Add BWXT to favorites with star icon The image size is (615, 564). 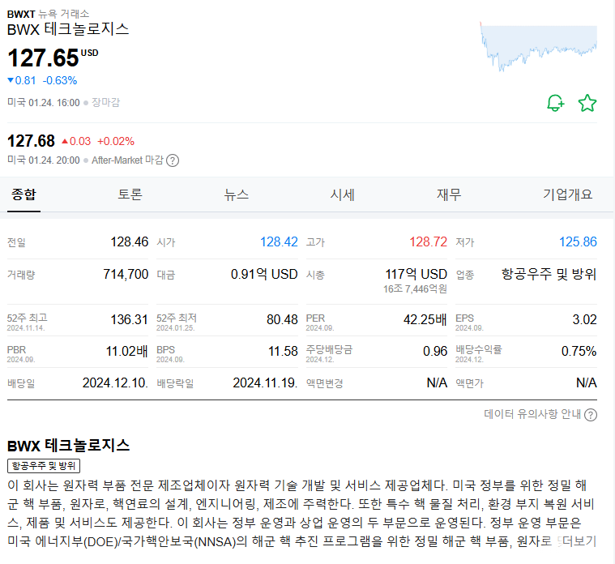[587, 103]
